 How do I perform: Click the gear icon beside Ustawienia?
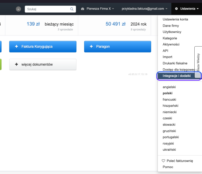point(176,9)
